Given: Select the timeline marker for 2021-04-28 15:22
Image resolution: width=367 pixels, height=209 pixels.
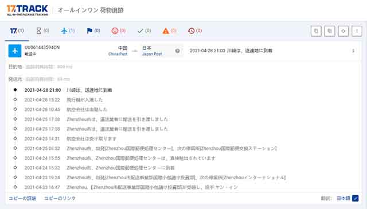Looking at the screenshot, I should 15,99.
